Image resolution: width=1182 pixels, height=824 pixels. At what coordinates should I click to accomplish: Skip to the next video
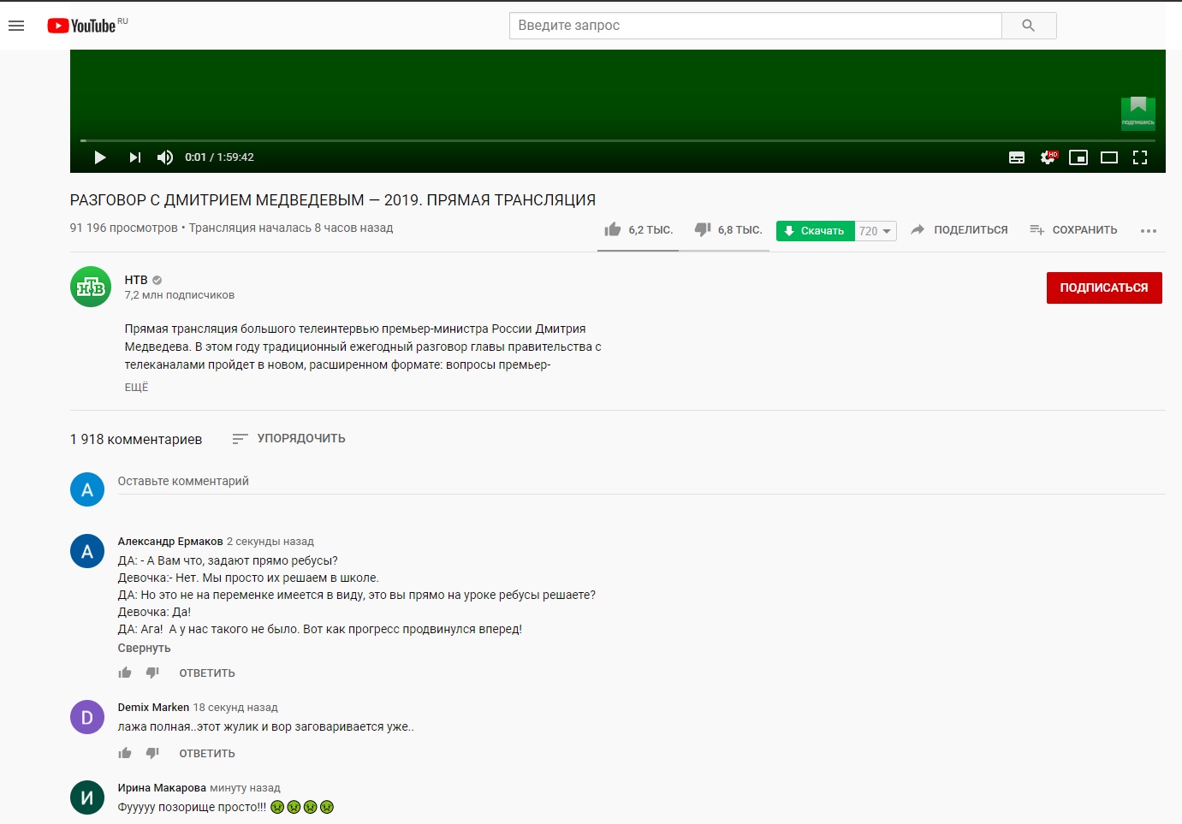pyautogui.click(x=134, y=157)
